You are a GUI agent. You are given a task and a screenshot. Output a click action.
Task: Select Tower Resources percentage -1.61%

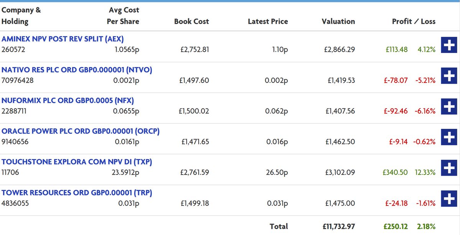(426, 203)
